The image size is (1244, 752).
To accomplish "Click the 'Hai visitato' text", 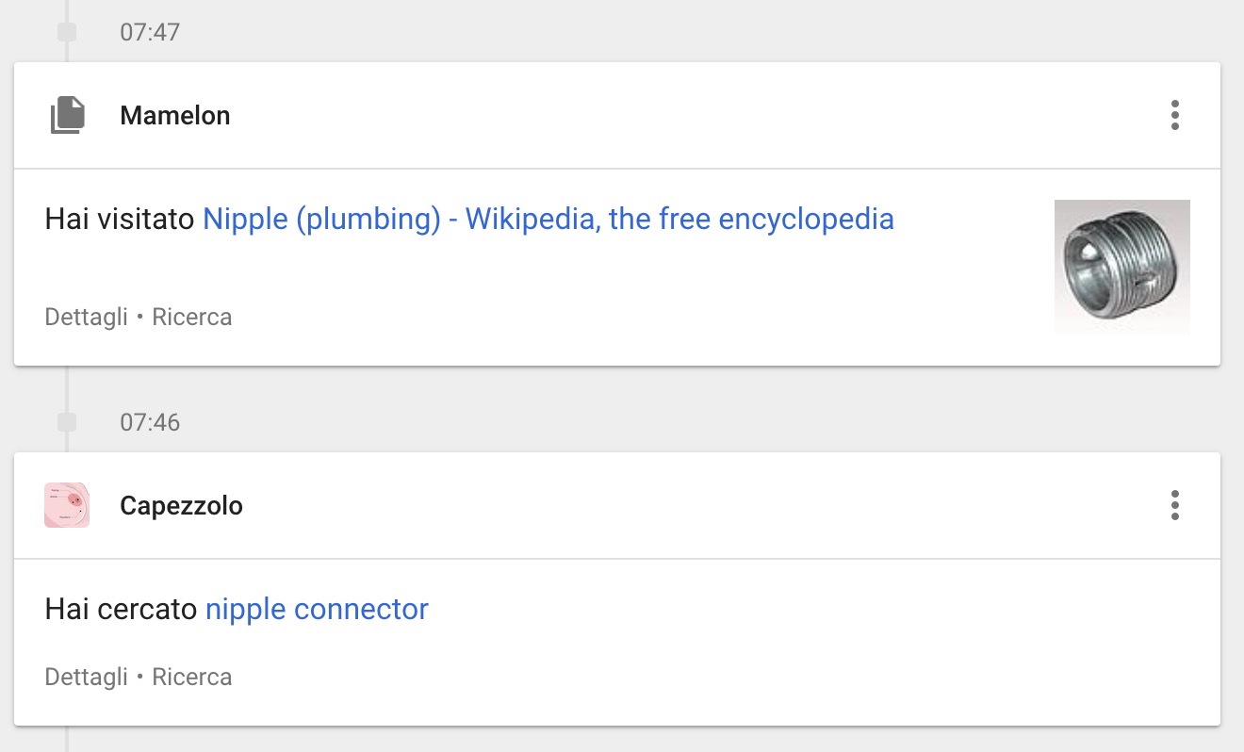I will pos(121,220).
